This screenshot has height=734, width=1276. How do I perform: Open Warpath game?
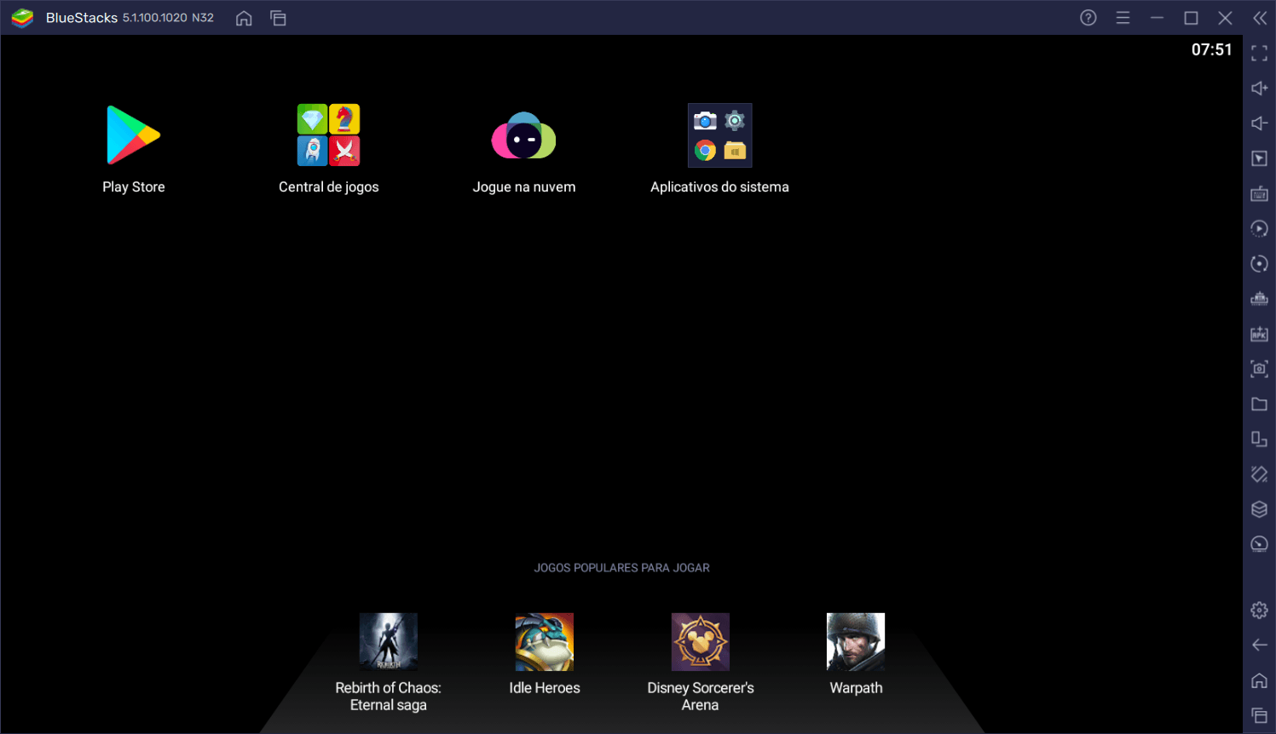click(856, 642)
